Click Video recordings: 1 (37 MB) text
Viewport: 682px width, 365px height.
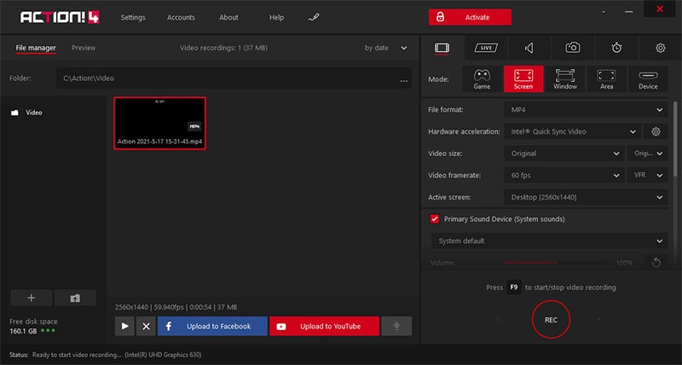[223, 48]
